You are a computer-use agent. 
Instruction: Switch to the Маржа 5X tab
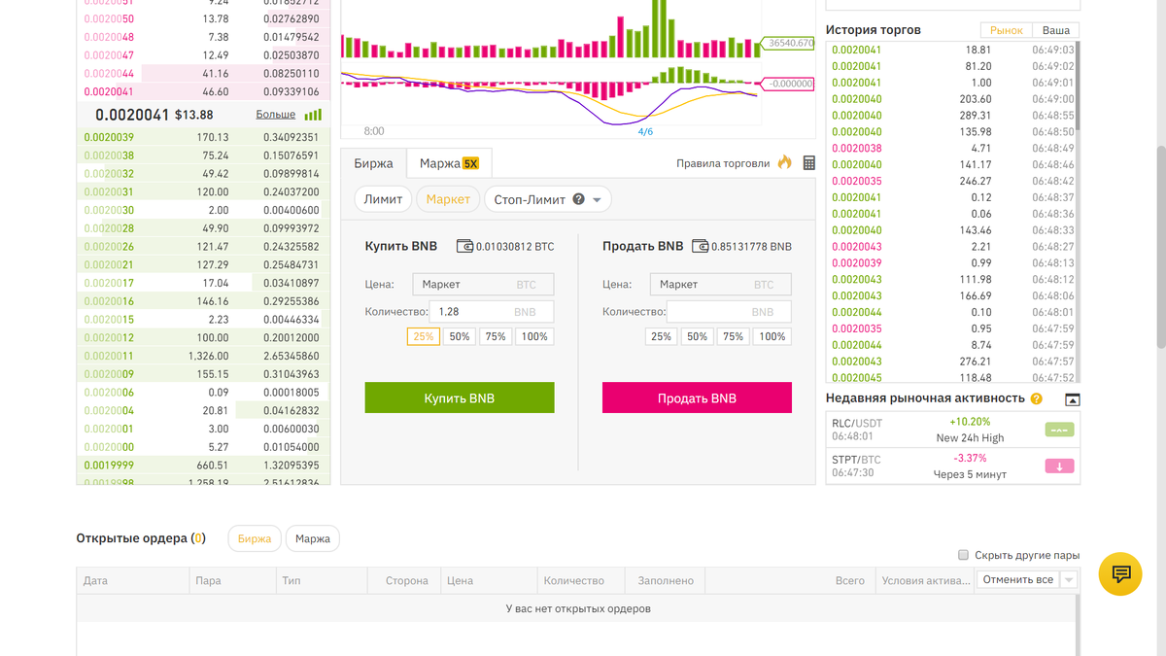[449, 163]
